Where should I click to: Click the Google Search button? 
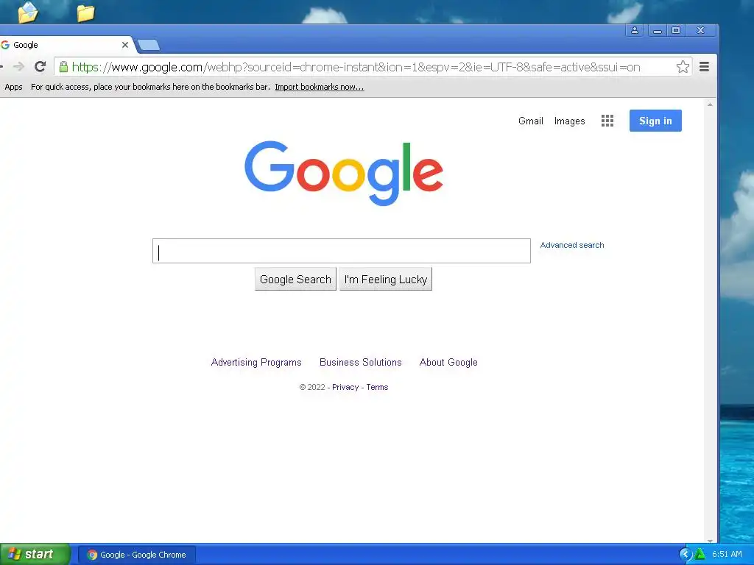pyautogui.click(x=295, y=279)
